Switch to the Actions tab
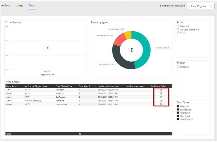The width and height of the screenshot is (217, 142). (6, 5)
